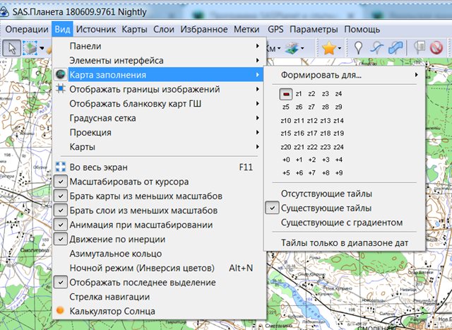Screen dimensions: 452x330
Task: Click the fill map globe icon
Action: point(61,75)
